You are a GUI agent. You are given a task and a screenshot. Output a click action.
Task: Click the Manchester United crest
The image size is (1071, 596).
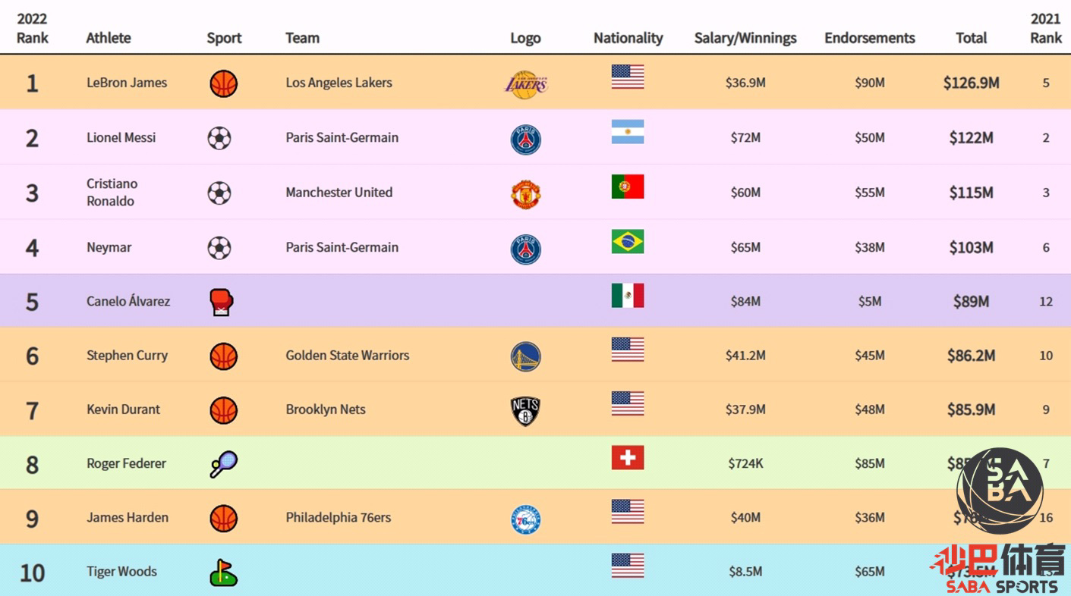coord(525,194)
